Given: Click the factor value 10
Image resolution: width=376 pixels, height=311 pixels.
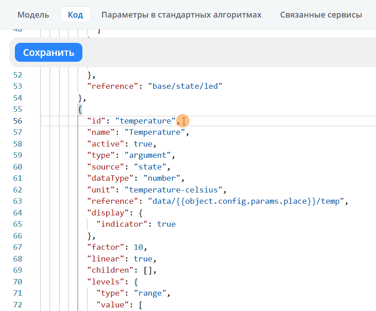Looking at the screenshot, I should 138,247.
